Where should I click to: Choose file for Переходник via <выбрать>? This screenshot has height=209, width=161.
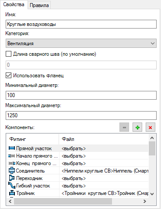click(74, 178)
